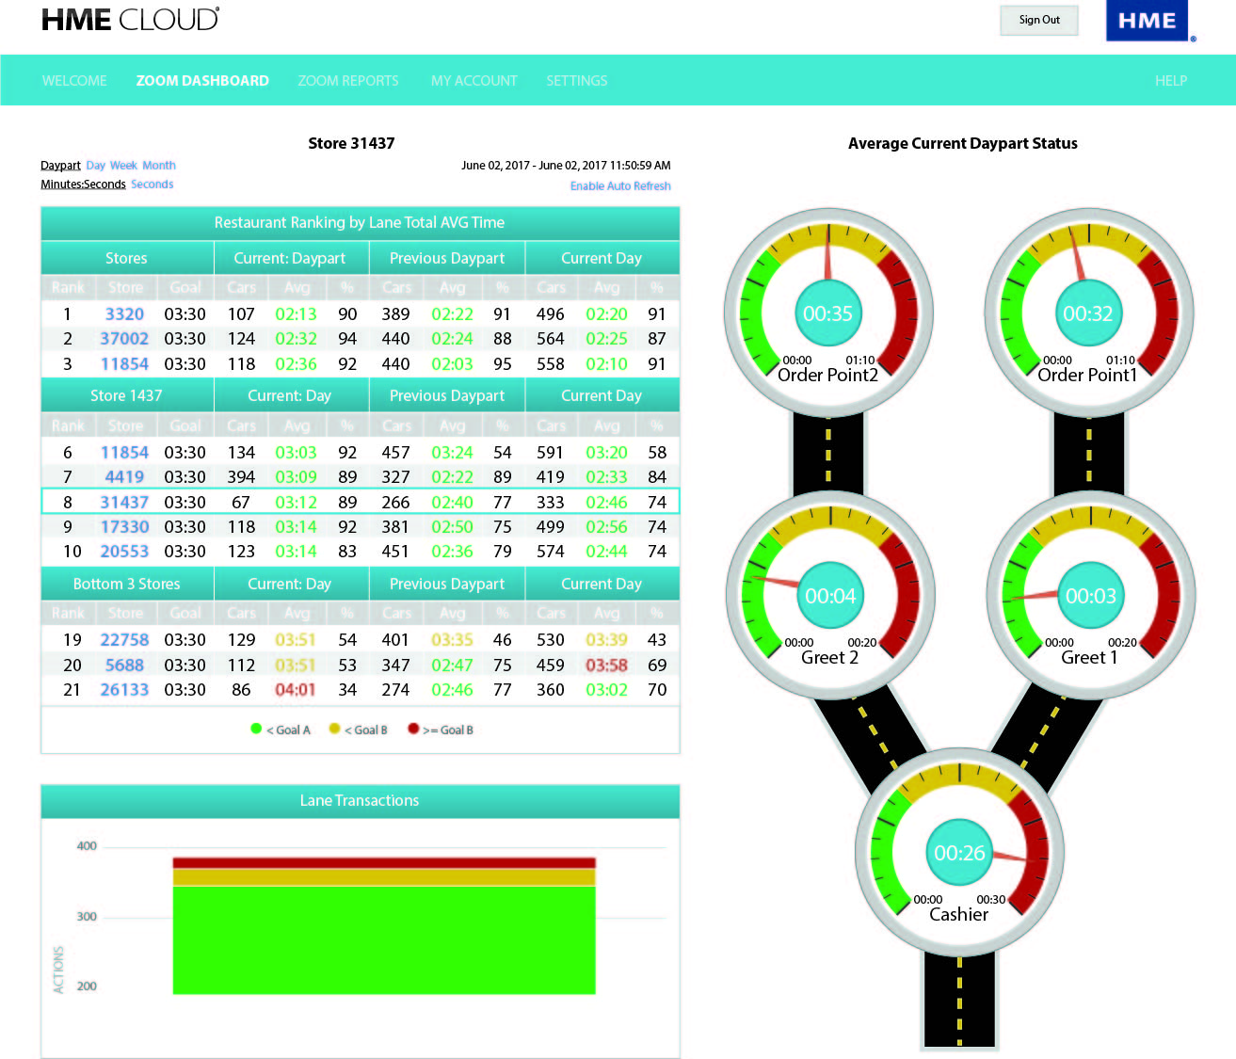Open store 26133 link
This screenshot has width=1236, height=1059.
click(124, 690)
